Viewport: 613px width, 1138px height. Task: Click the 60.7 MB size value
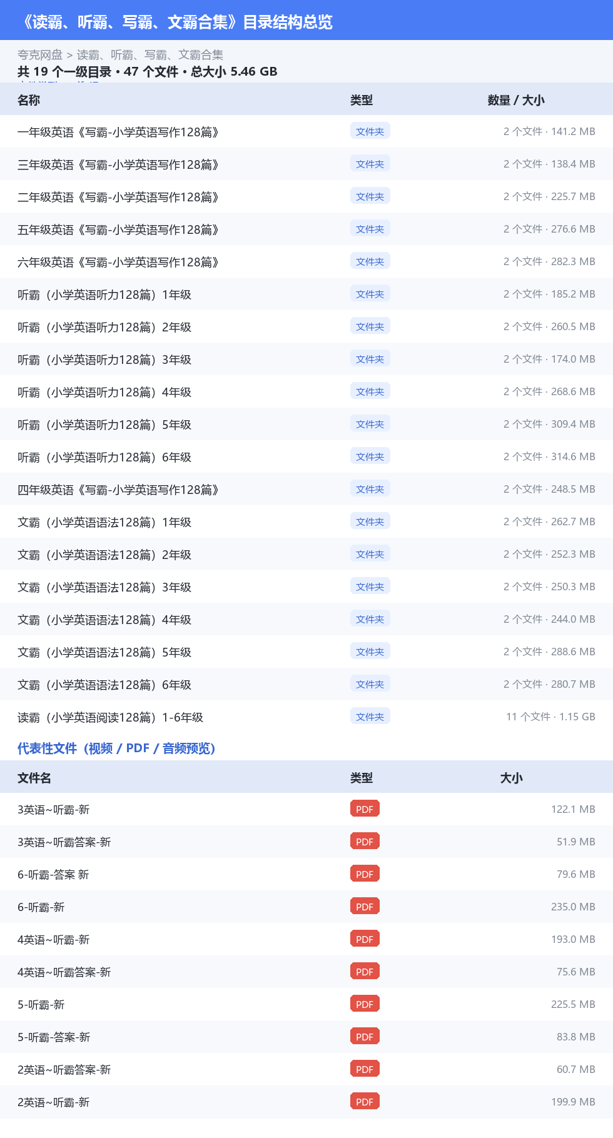576,1069
